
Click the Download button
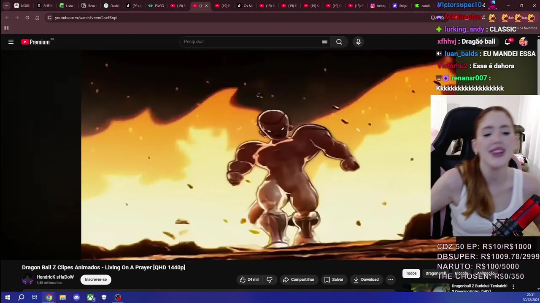pos(366,279)
